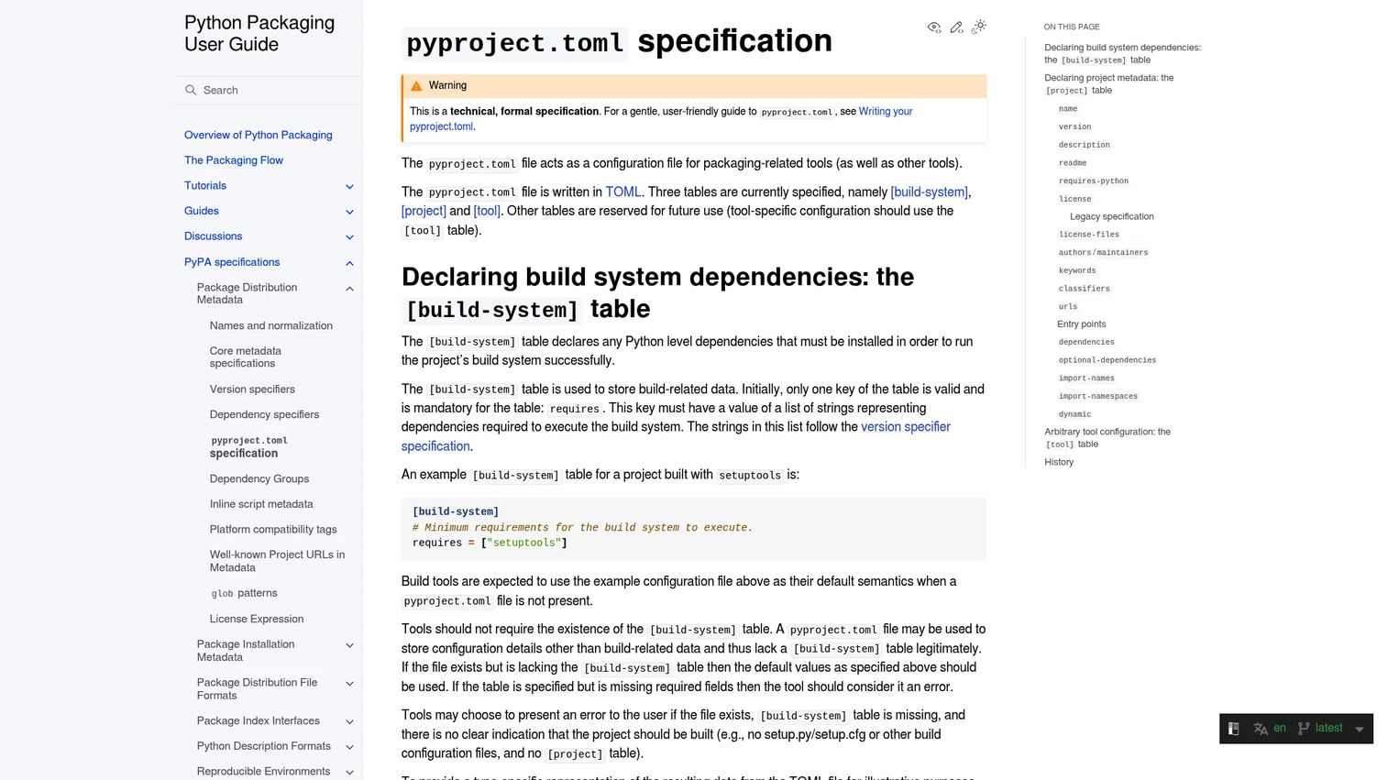This screenshot has width=1388, height=780.
Task: Click the 'latest' version label
Action: (x=1328, y=729)
